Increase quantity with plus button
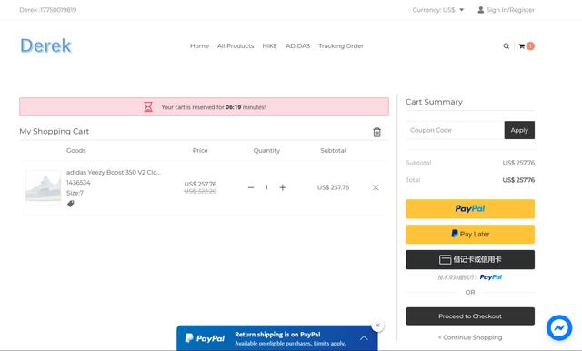582x351 pixels. coord(283,187)
